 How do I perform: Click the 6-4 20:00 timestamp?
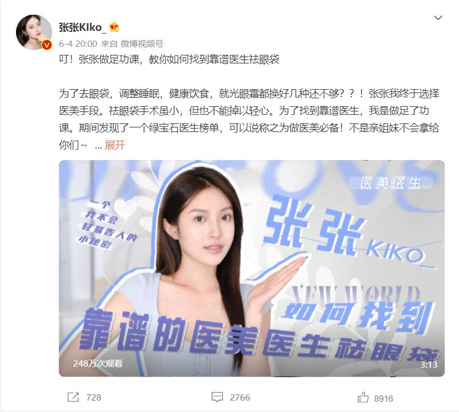78,44
